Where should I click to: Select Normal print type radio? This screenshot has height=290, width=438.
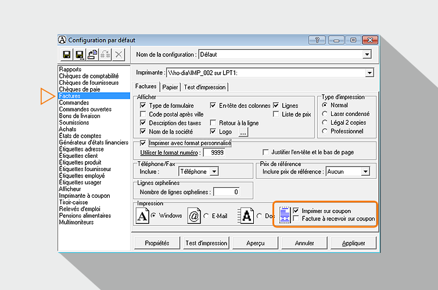pos(325,105)
